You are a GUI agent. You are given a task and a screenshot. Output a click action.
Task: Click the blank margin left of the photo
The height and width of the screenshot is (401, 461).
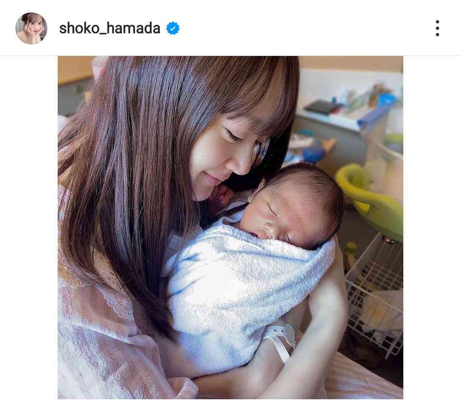coord(29,228)
